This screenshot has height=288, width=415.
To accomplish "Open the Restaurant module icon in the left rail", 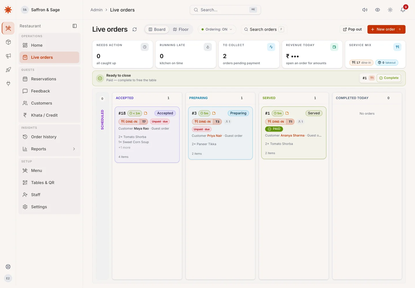I will click(x=8, y=28).
